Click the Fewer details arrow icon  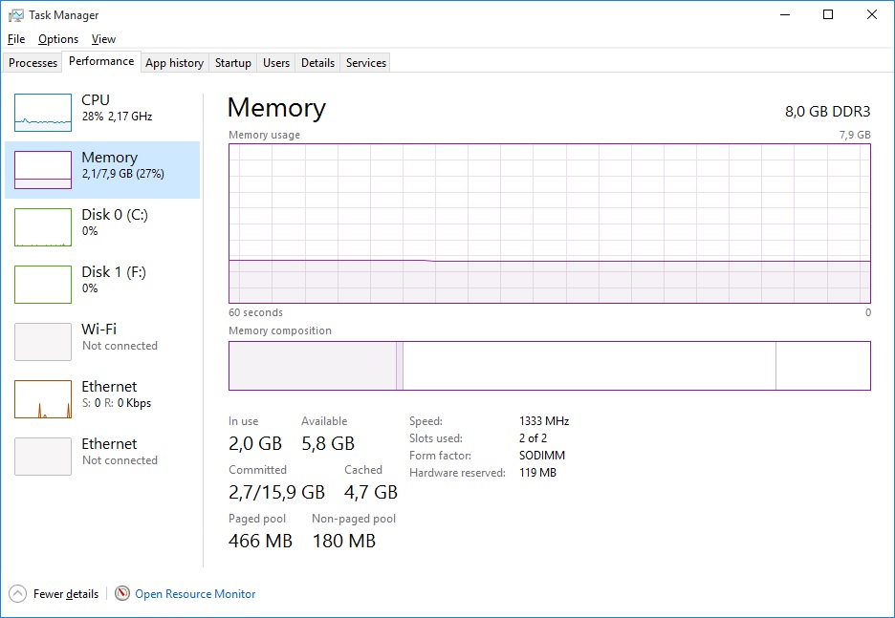point(18,594)
